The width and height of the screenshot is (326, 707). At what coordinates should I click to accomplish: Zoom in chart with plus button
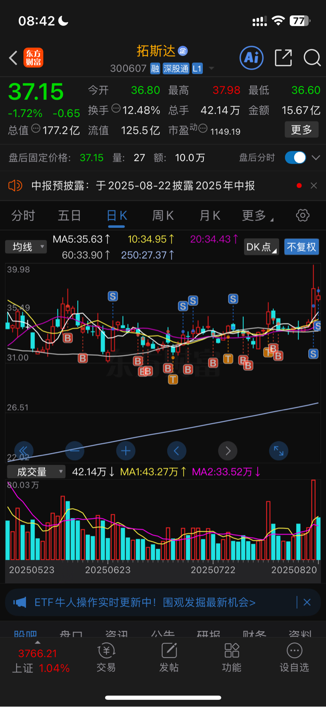(x=126, y=451)
